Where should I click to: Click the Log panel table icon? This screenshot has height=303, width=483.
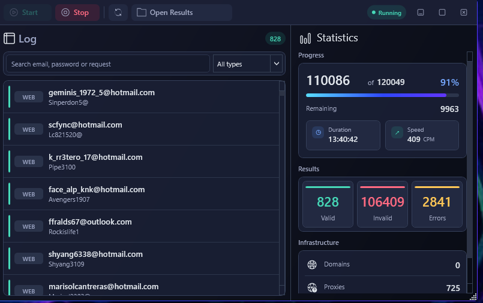pos(9,38)
